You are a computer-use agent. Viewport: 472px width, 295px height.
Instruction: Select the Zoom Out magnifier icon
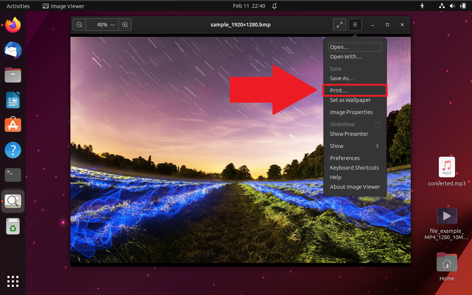pyautogui.click(x=79, y=25)
